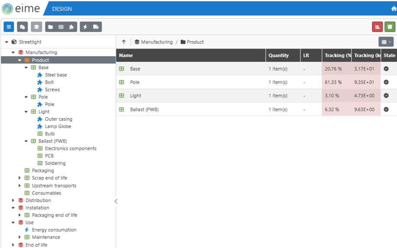Screen dimensions: 397x248
Task: Collapse the Installation phase node
Action: point(13,208)
